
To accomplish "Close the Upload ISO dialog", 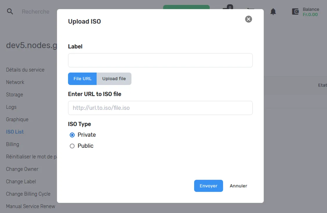I will pyautogui.click(x=248, y=19).
